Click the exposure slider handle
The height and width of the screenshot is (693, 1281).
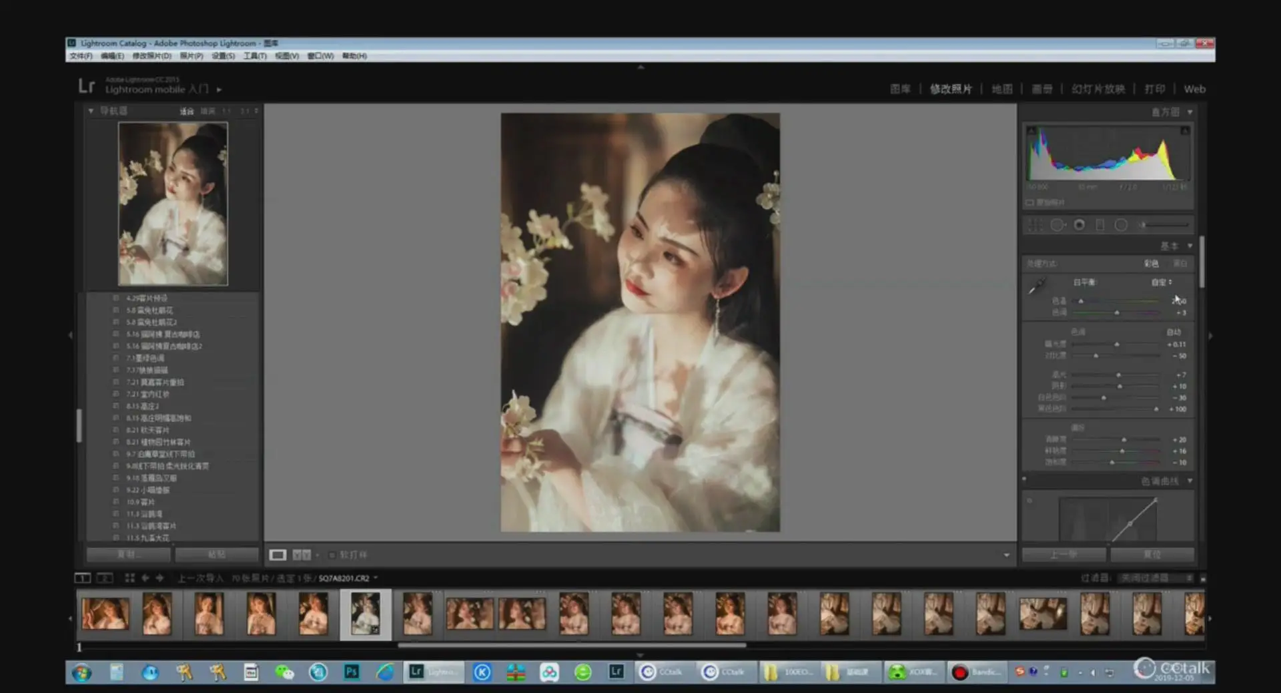coord(1117,344)
